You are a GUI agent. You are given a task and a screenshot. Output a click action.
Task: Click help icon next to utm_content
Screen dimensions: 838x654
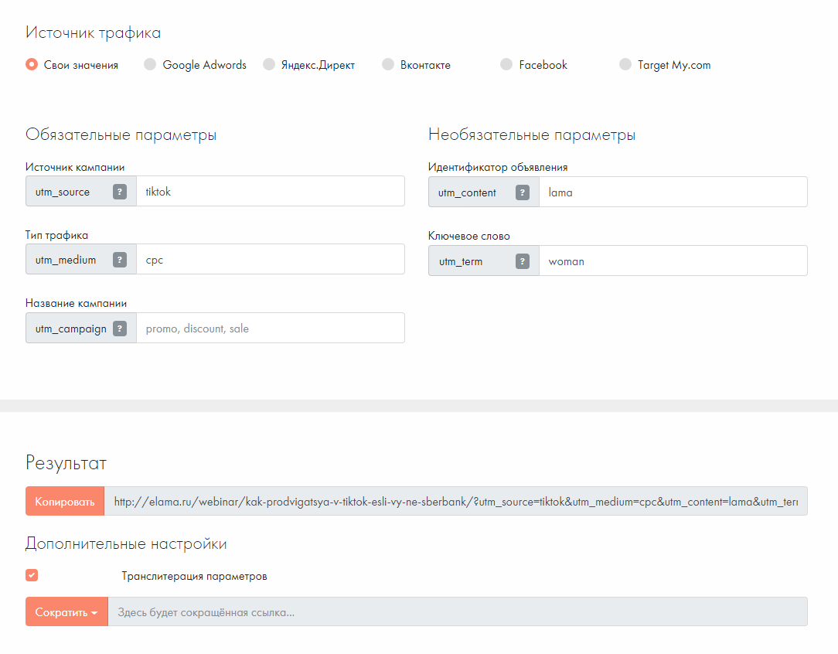pyautogui.click(x=523, y=192)
